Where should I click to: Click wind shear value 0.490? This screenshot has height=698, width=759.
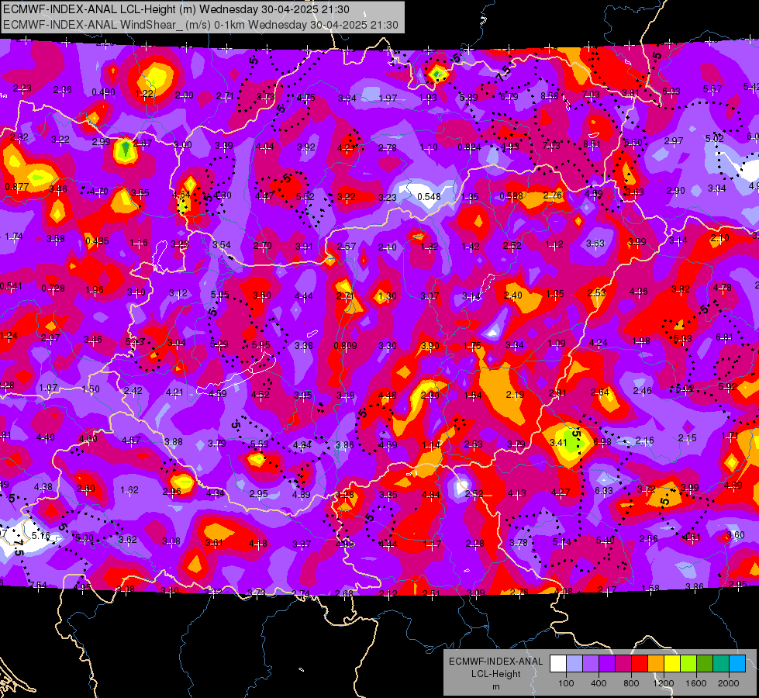(x=104, y=92)
